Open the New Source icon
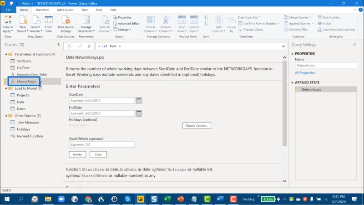The image size is (364, 205). coord(23,20)
